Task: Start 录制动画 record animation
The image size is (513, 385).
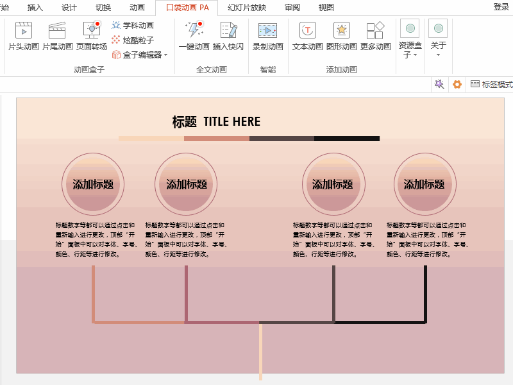Action: point(267,36)
